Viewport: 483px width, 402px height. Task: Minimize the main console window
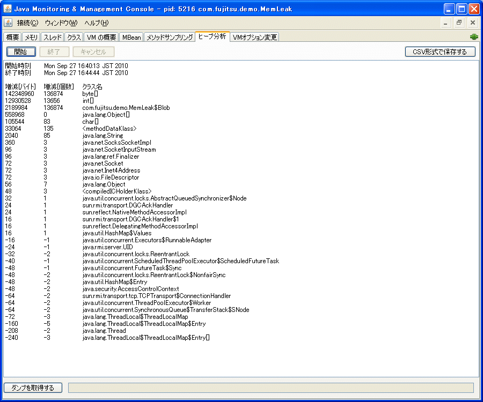pyautogui.click(x=449, y=9)
